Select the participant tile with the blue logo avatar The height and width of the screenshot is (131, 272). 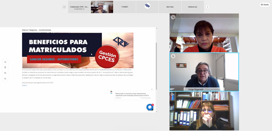coord(147,7)
